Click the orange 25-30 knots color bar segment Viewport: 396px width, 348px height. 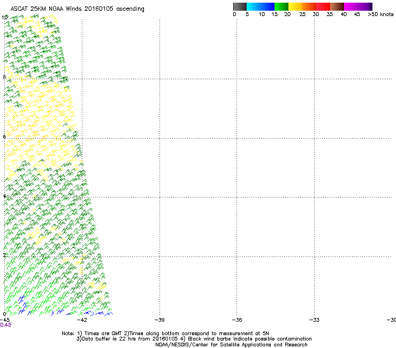point(309,6)
